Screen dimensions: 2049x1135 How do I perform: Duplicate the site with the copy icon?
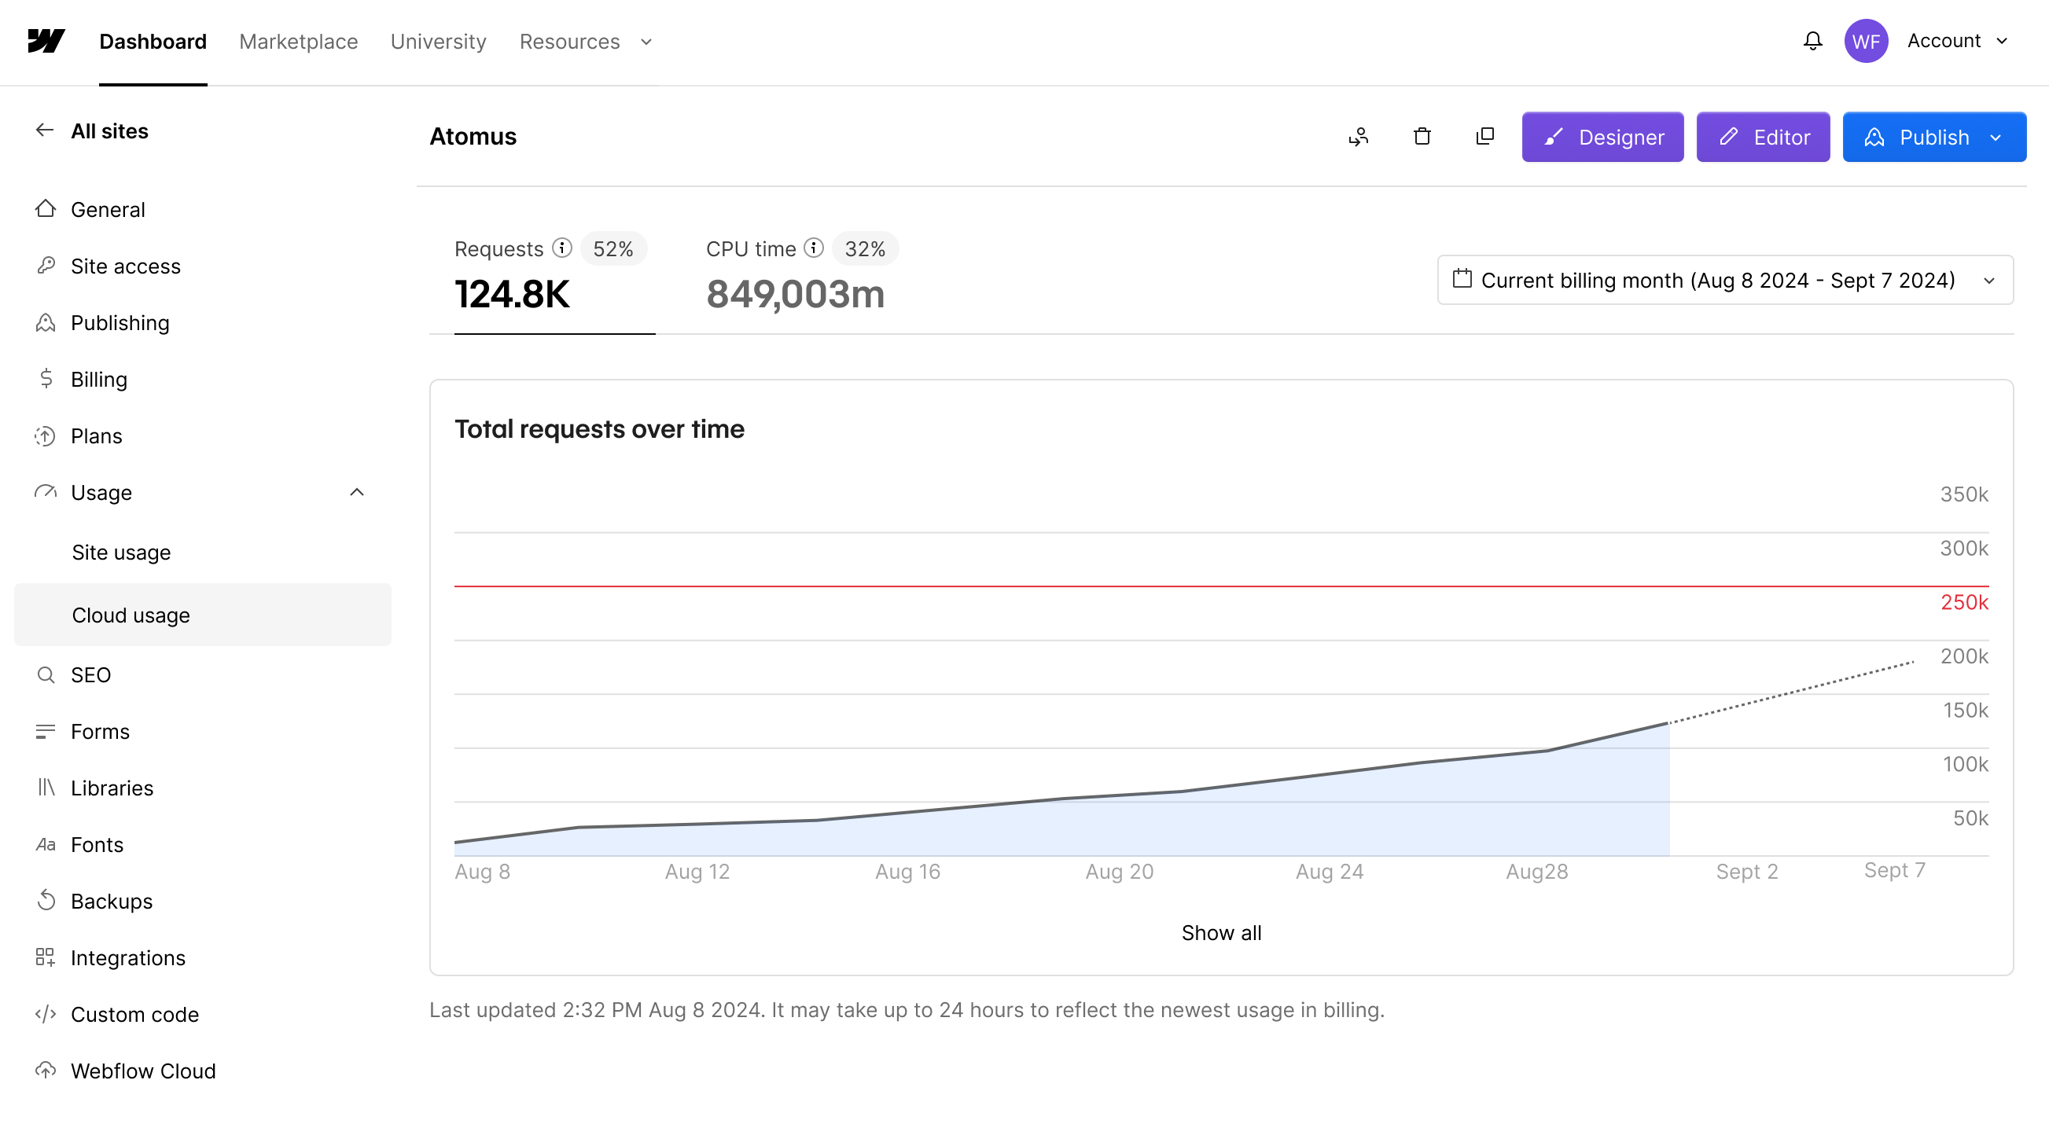(1484, 136)
